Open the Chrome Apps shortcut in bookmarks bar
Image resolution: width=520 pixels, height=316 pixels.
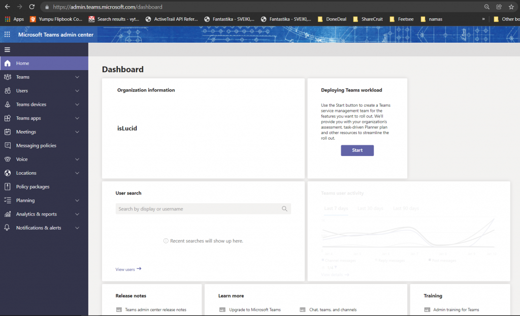coord(14,19)
